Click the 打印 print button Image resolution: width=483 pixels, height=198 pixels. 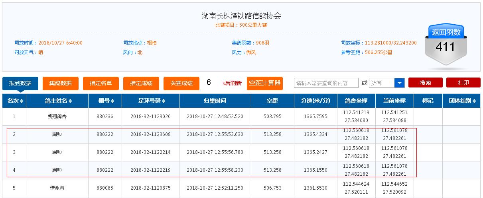pos(463,83)
